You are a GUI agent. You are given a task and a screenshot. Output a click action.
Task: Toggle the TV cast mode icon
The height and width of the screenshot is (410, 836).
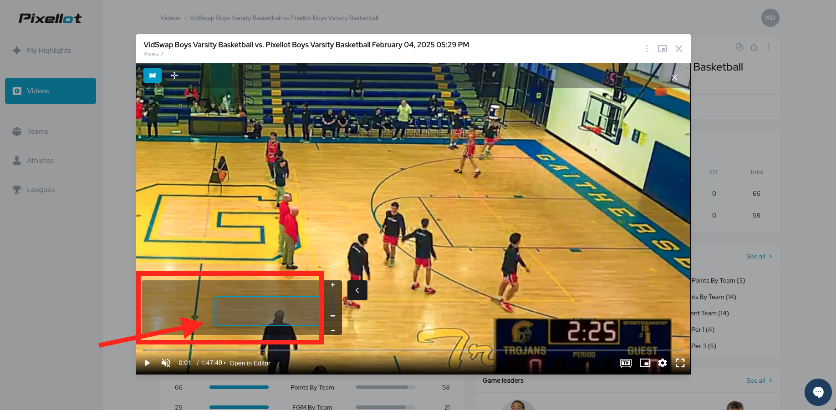pos(626,363)
